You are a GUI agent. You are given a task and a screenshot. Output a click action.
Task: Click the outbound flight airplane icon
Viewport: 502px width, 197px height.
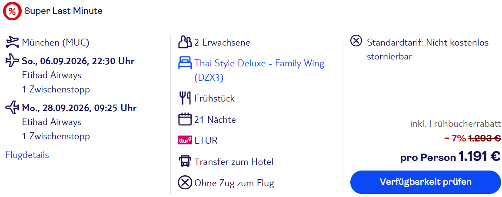click(13, 61)
